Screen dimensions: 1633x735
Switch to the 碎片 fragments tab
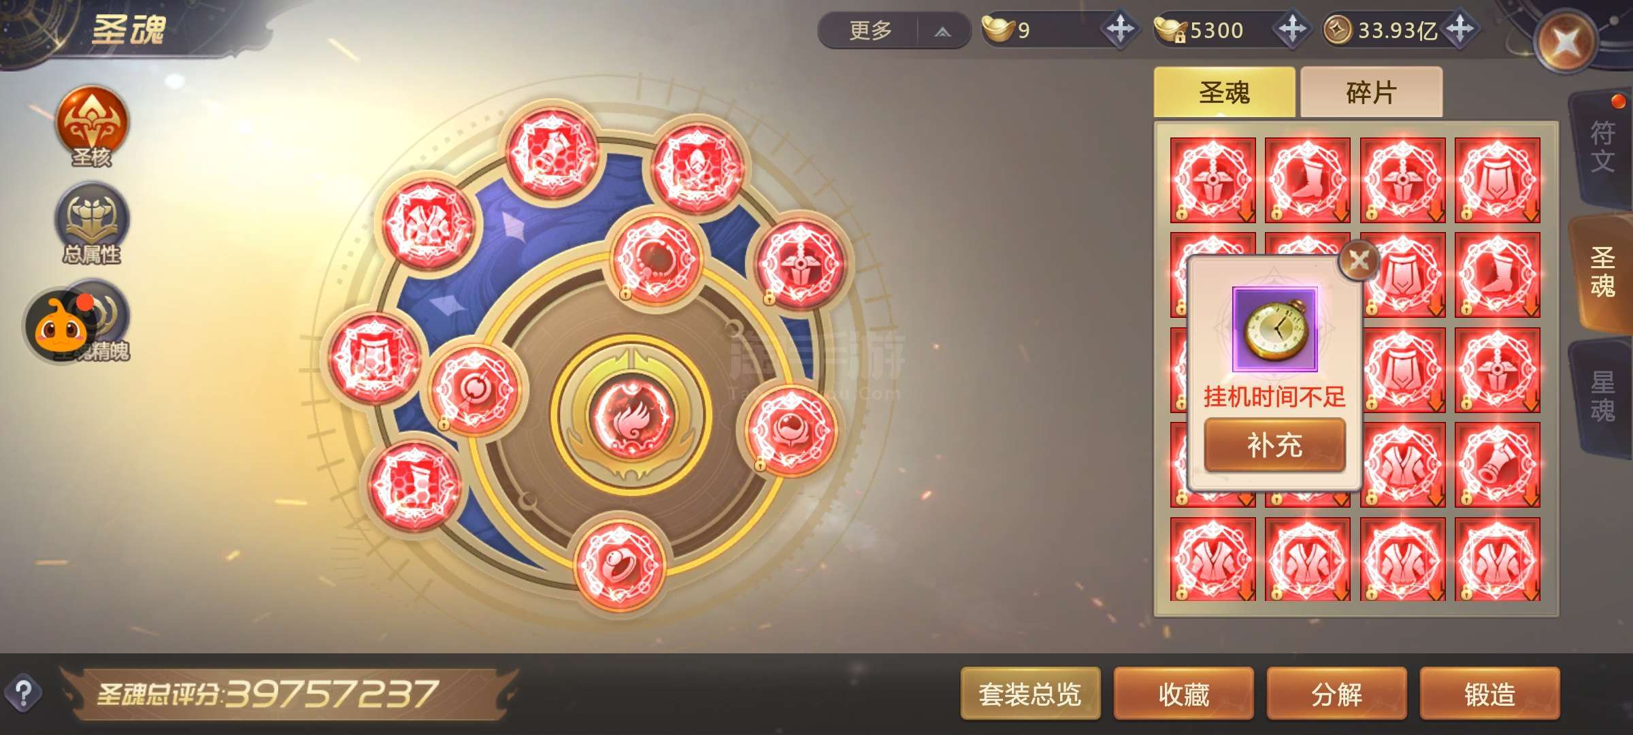(1371, 92)
